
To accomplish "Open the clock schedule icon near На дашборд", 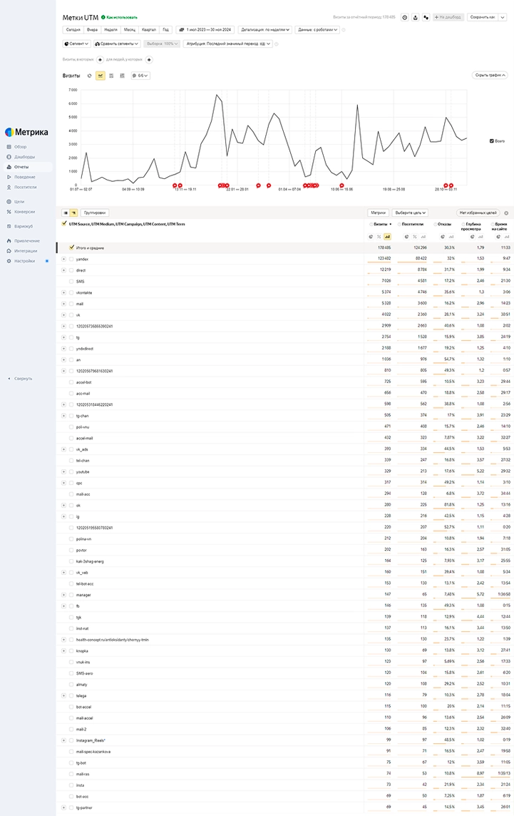I will coord(405,17).
